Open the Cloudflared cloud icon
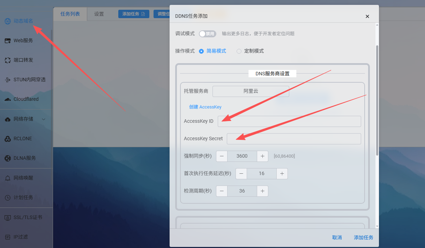The width and height of the screenshot is (425, 248). (x=7, y=99)
